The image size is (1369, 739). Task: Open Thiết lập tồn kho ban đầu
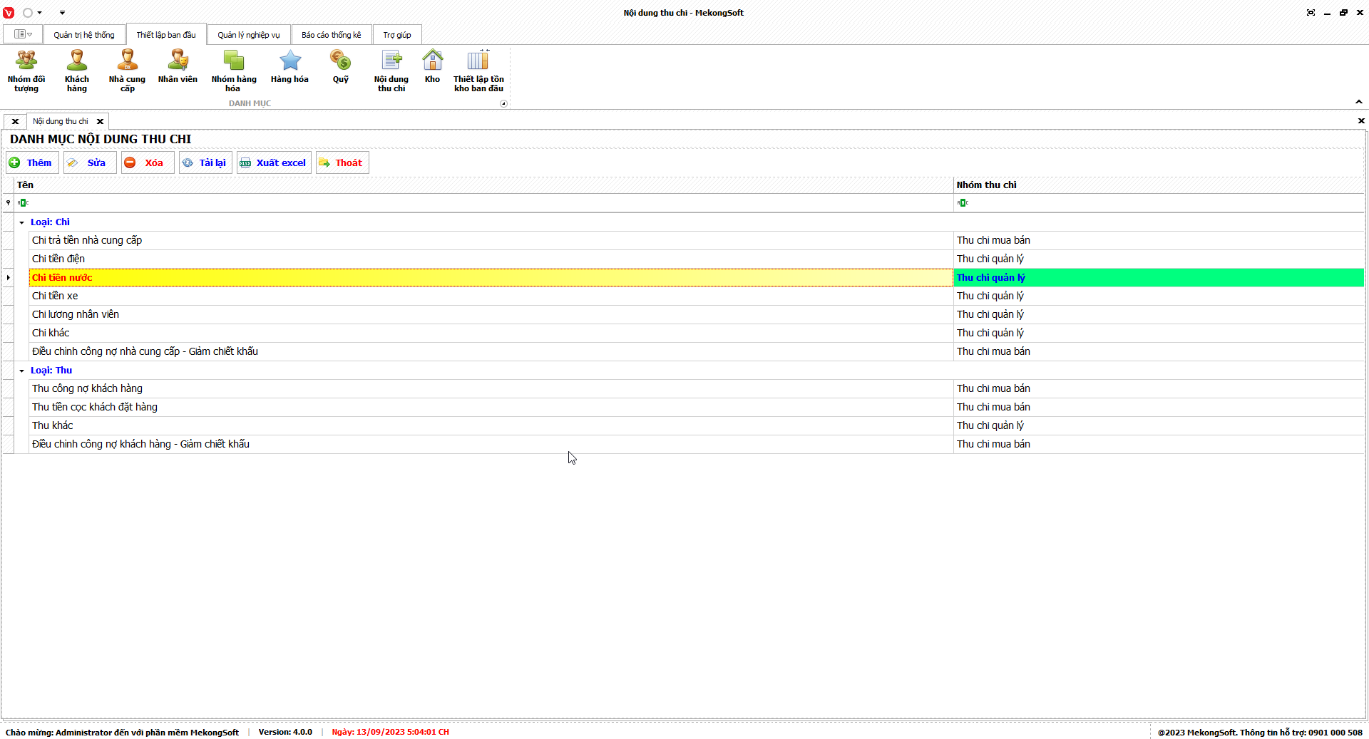pyautogui.click(x=478, y=71)
